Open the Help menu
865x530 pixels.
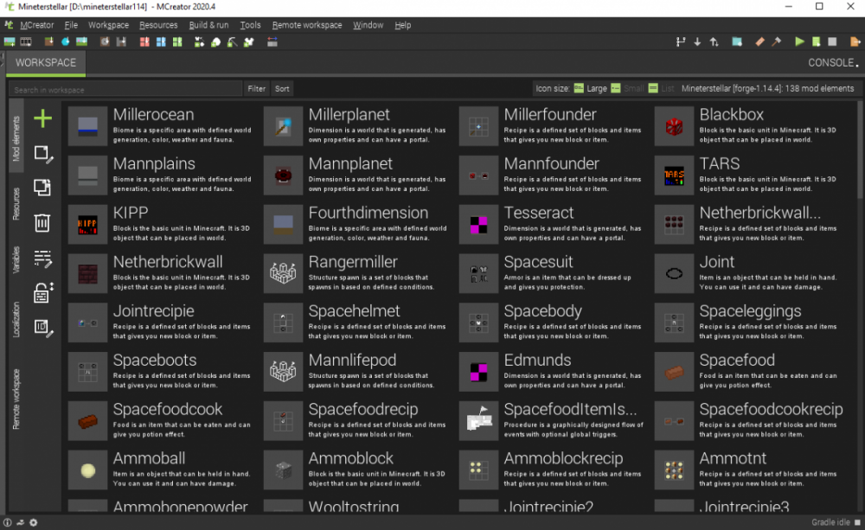pos(403,25)
